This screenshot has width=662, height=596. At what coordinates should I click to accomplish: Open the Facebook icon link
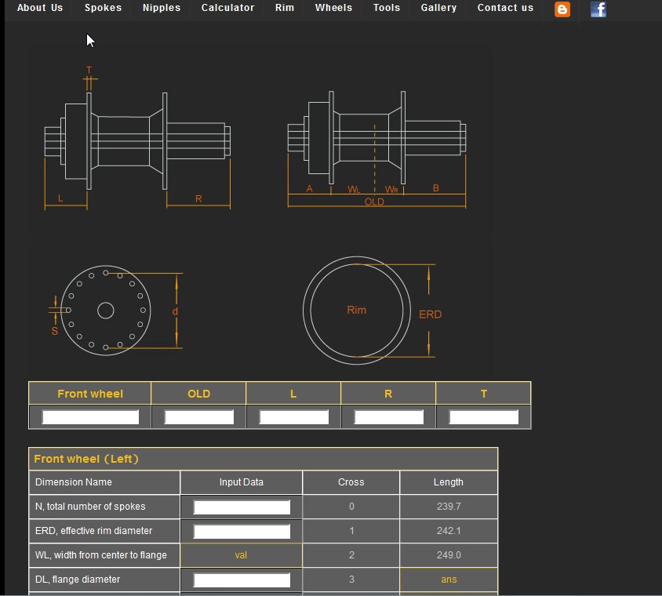tap(598, 9)
